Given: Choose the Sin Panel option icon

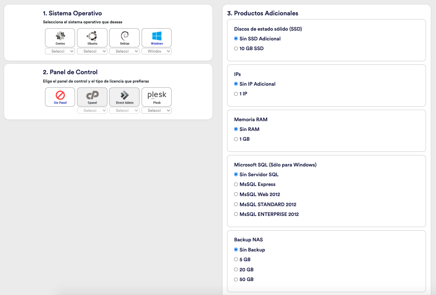Looking at the screenshot, I should (60, 97).
